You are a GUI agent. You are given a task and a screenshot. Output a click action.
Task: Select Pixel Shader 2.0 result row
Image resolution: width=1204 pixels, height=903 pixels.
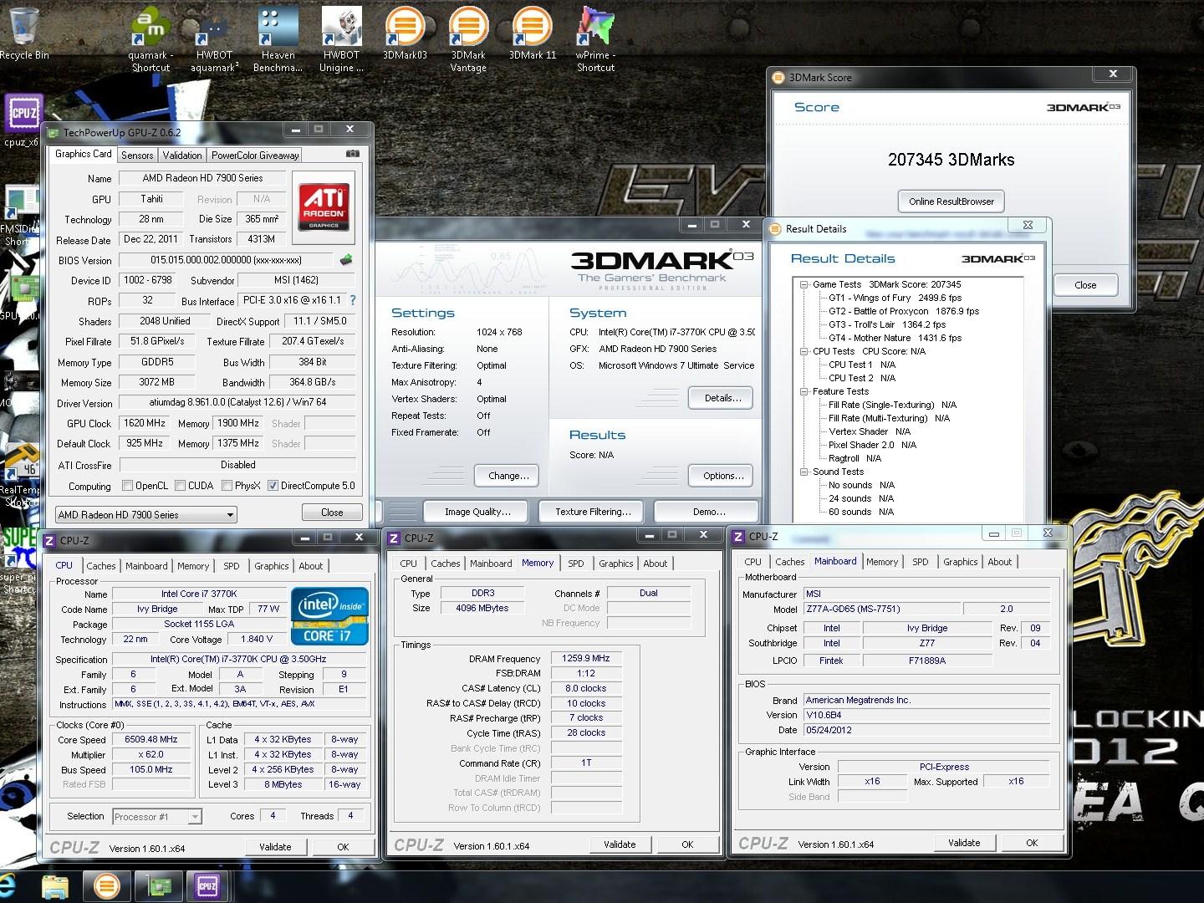[x=872, y=445]
